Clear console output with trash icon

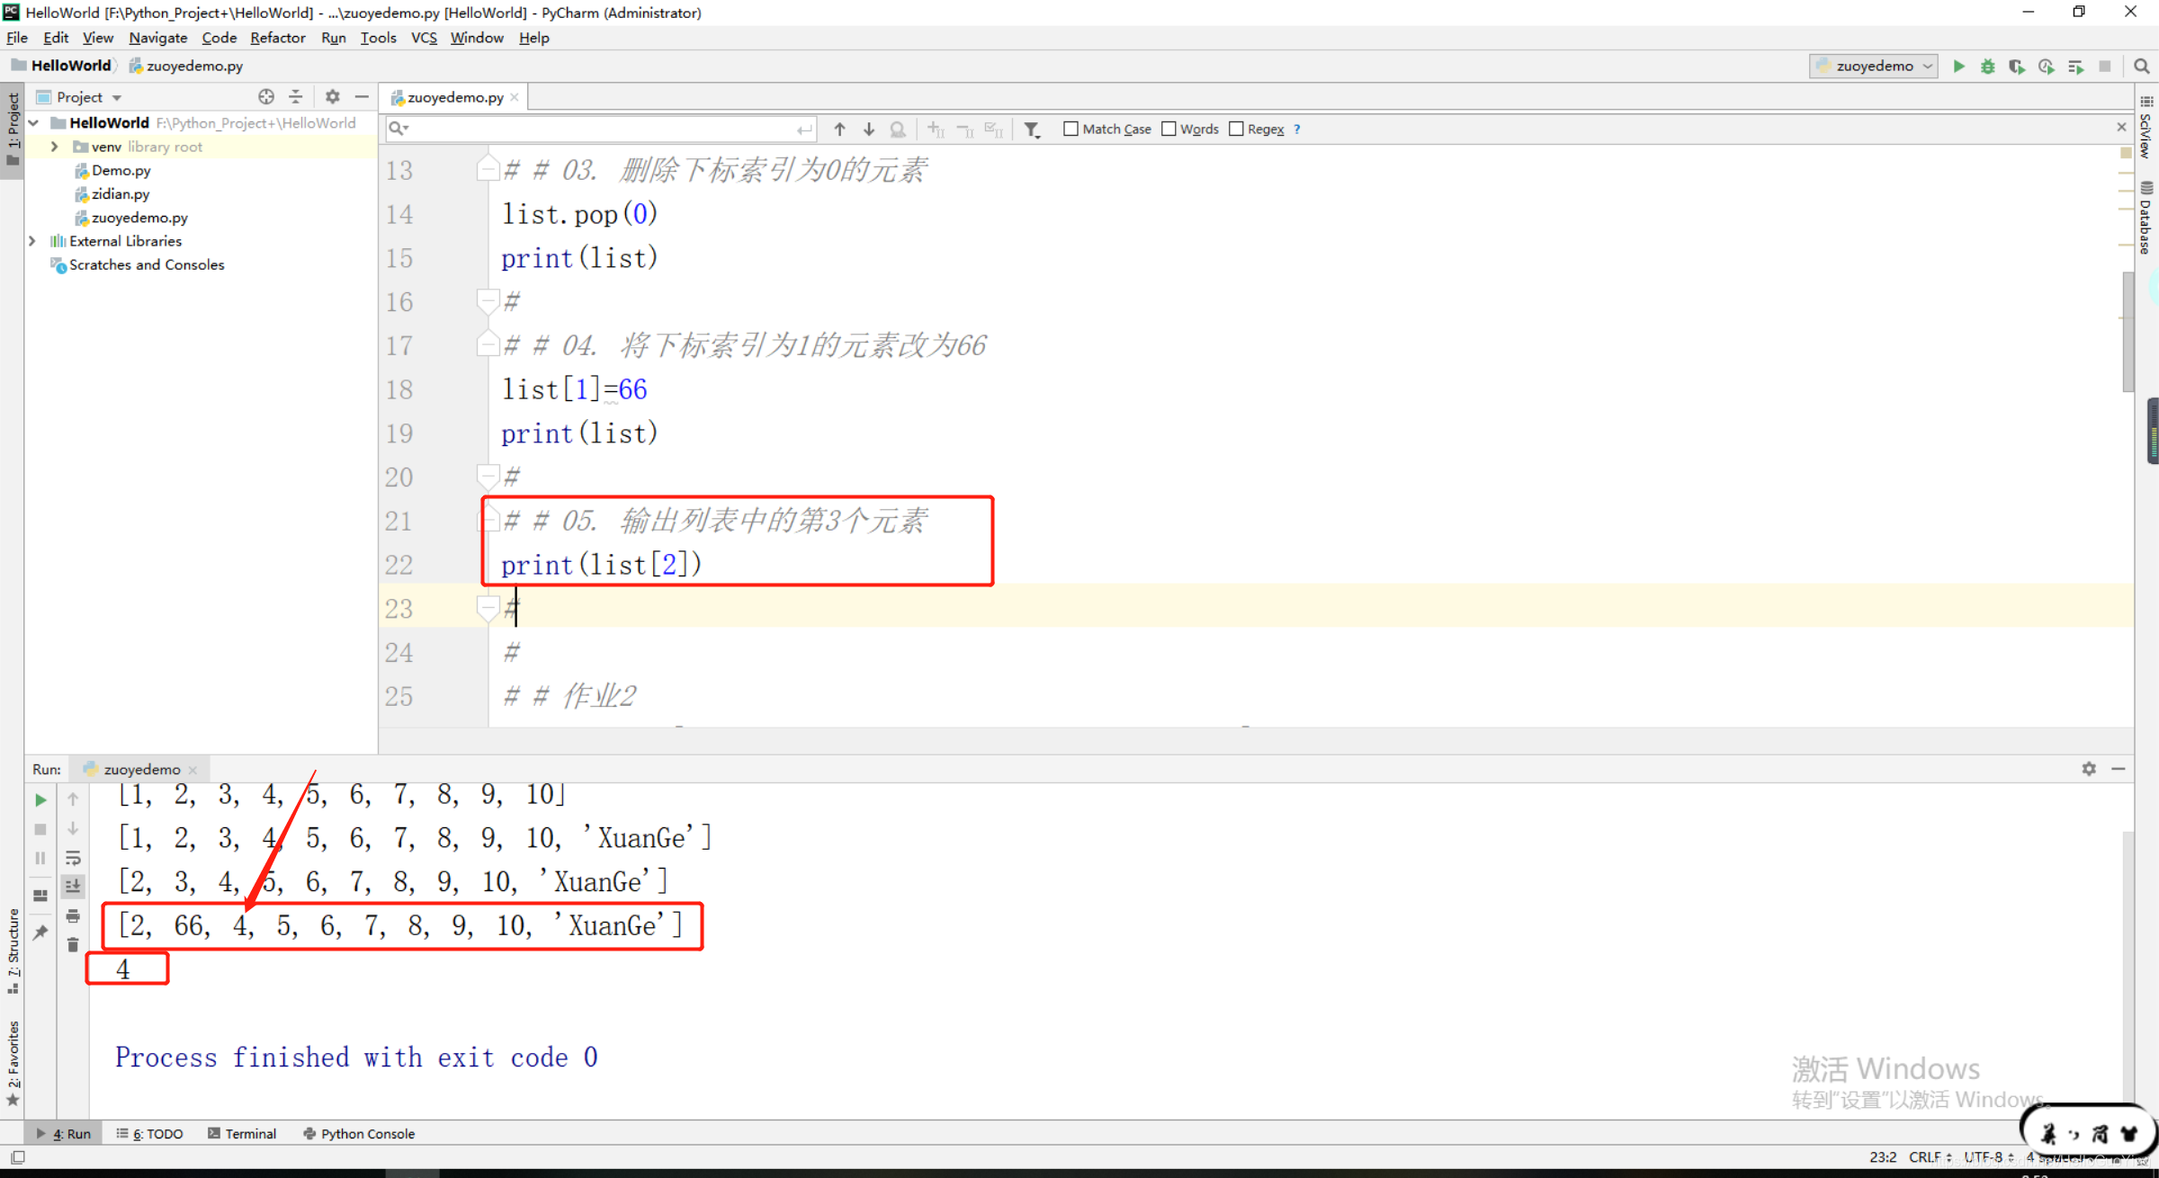coord(73,944)
